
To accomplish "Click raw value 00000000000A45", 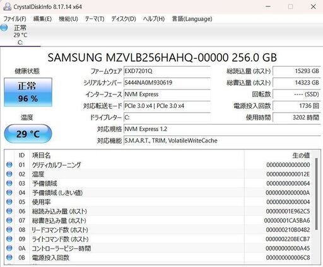I will point(288,248).
